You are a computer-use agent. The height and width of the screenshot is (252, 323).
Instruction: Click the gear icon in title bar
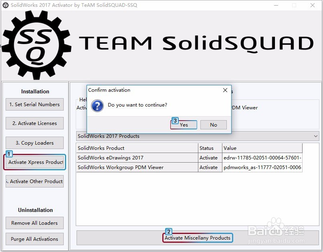(x=6, y=5)
